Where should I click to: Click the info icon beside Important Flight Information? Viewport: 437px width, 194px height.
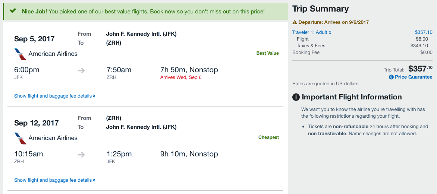click(296, 97)
